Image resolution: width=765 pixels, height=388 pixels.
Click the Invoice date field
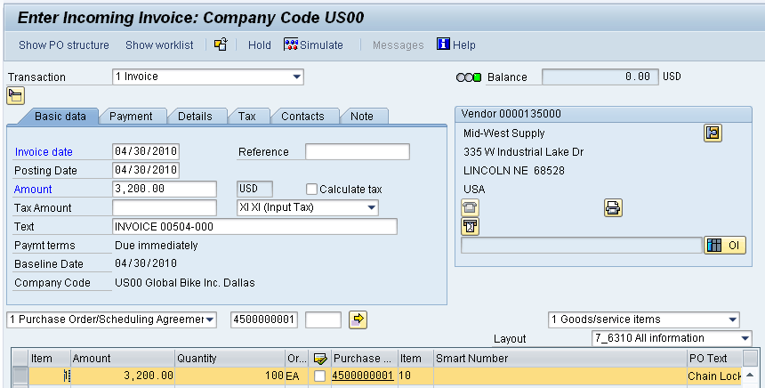click(146, 151)
